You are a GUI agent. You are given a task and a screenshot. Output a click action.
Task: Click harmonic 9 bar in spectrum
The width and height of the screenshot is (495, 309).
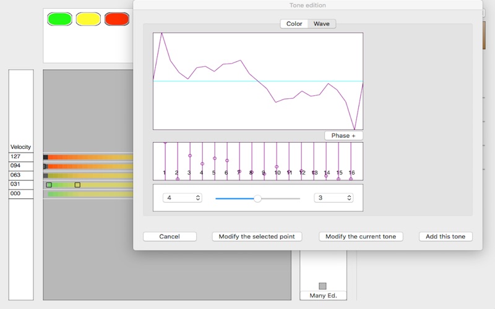point(264,161)
